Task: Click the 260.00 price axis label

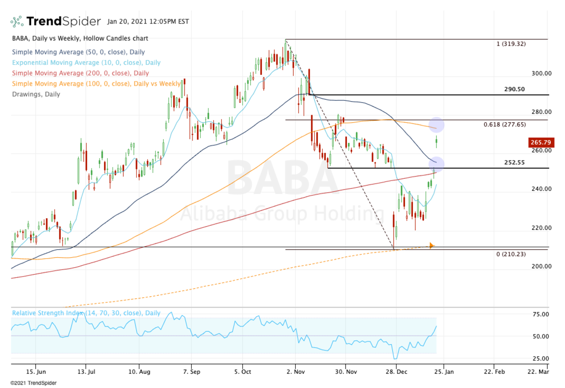Action: [541, 150]
